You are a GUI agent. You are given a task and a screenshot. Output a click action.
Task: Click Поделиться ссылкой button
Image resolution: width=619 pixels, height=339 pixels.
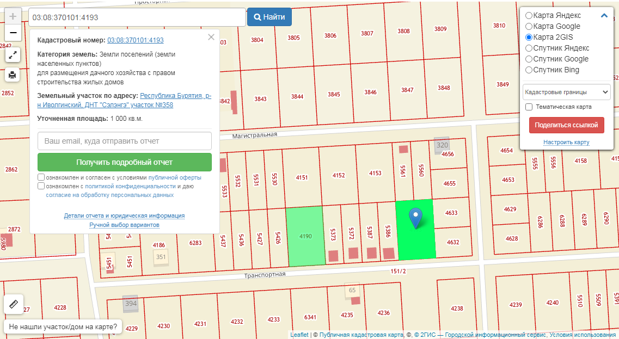click(567, 125)
